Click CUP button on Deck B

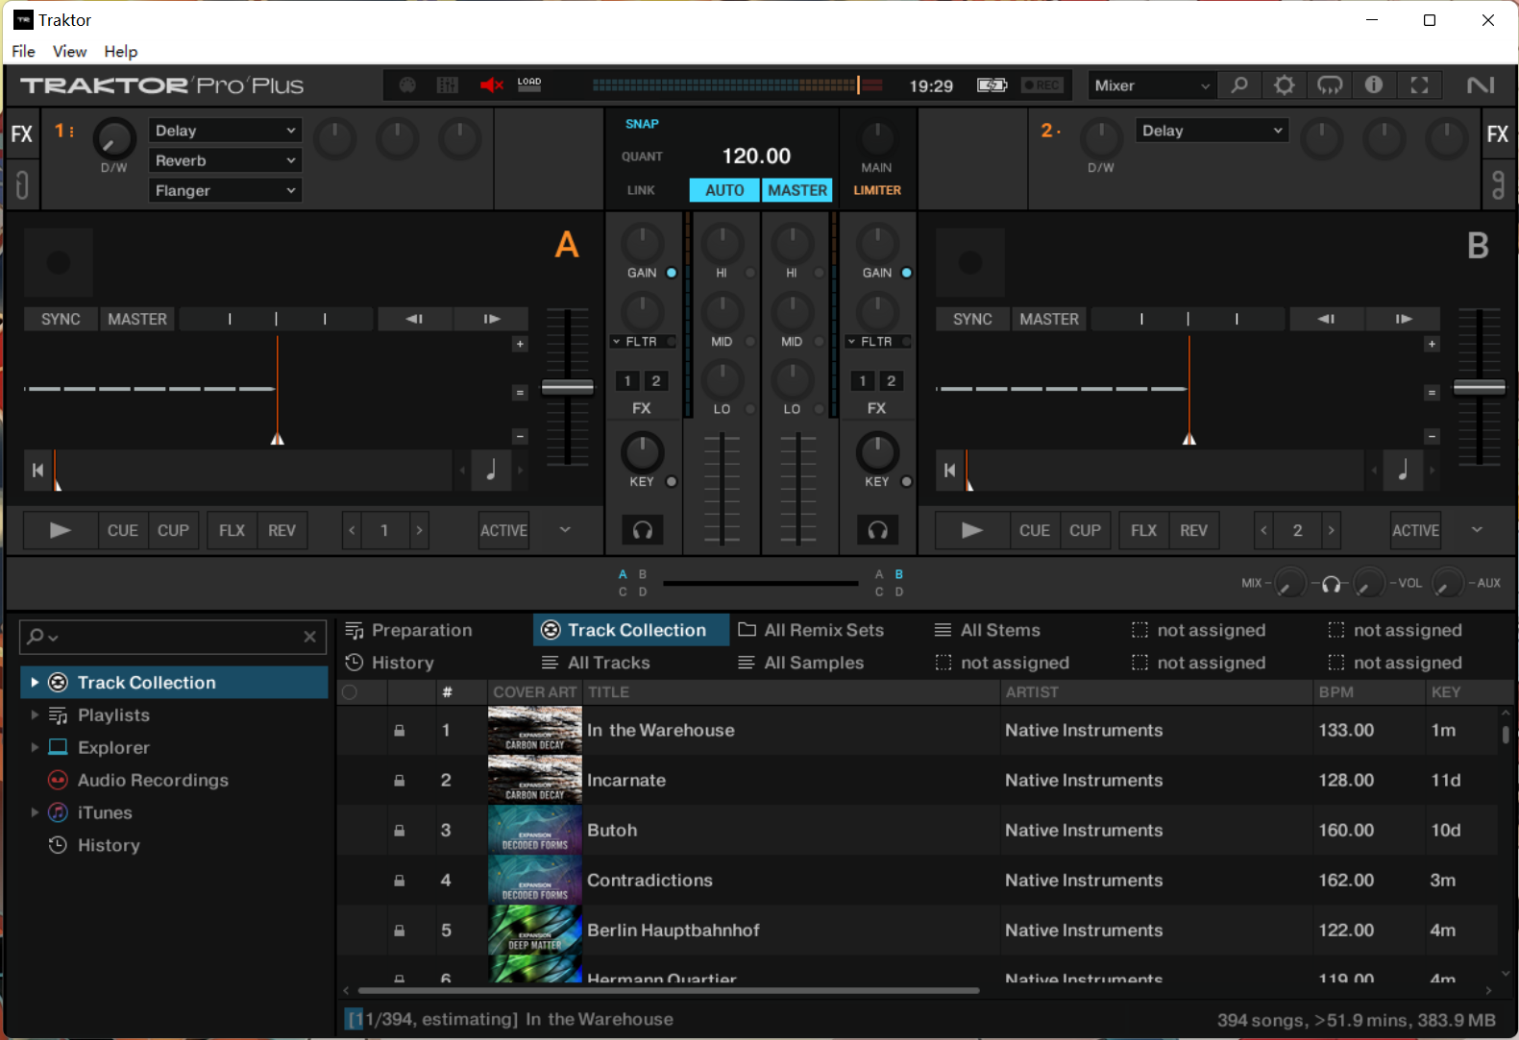(1085, 530)
